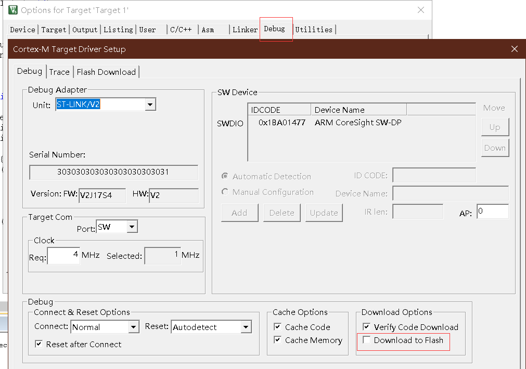Viewport: 526px width, 369px height.
Task: Click the FW version field V2J17S4
Action: (102, 195)
